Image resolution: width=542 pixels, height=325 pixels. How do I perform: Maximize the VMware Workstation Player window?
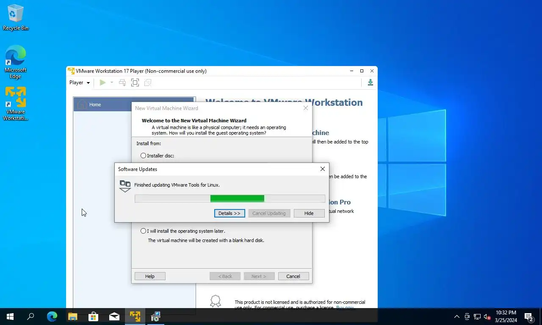tap(362, 71)
